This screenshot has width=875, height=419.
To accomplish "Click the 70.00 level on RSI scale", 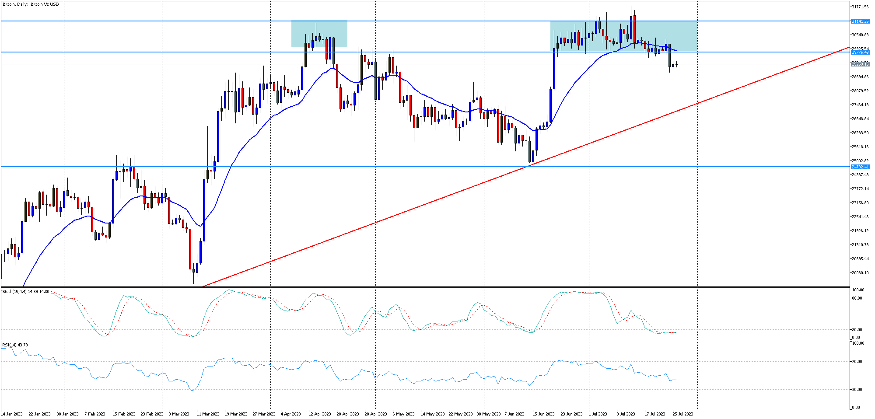I will pos(857,362).
